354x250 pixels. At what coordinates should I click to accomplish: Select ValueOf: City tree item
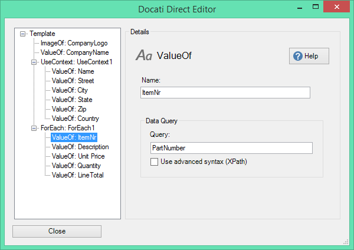pos(70,90)
